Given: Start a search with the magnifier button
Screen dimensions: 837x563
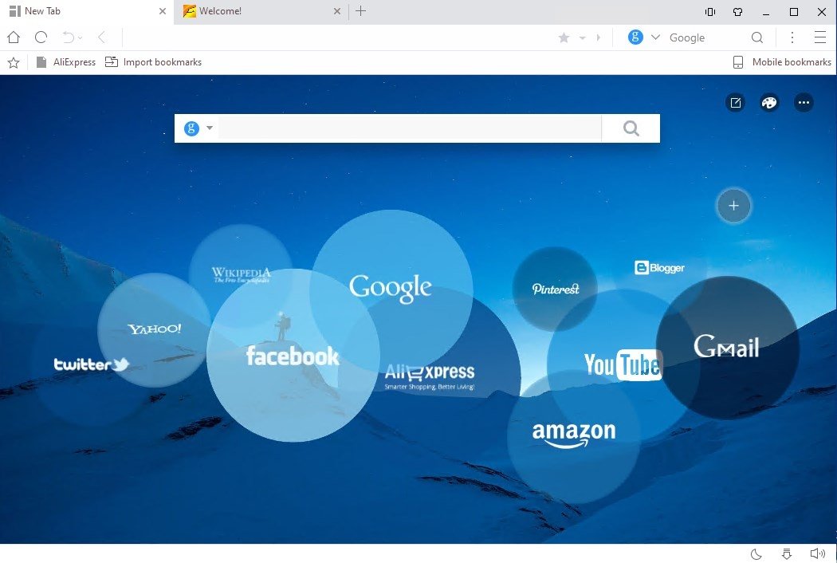Looking at the screenshot, I should (x=631, y=128).
